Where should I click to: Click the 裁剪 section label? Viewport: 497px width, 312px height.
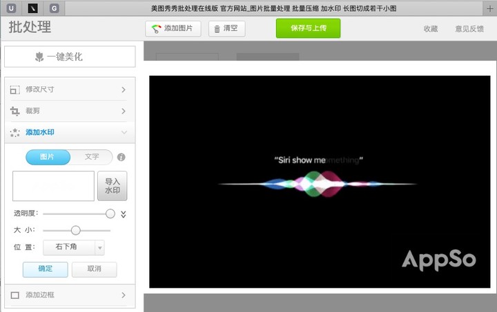point(32,111)
